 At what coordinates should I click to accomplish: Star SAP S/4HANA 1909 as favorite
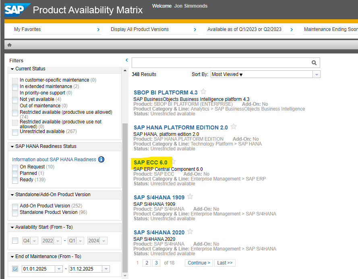tap(190, 197)
